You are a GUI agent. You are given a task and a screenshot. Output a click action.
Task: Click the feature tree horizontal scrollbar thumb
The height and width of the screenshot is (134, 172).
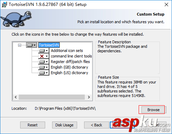tap(52, 97)
